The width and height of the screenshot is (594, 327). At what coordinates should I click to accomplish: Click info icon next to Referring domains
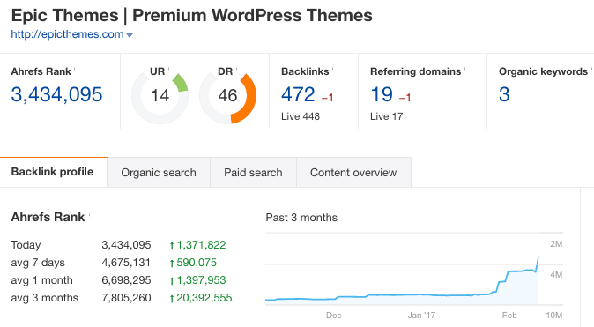(464, 69)
